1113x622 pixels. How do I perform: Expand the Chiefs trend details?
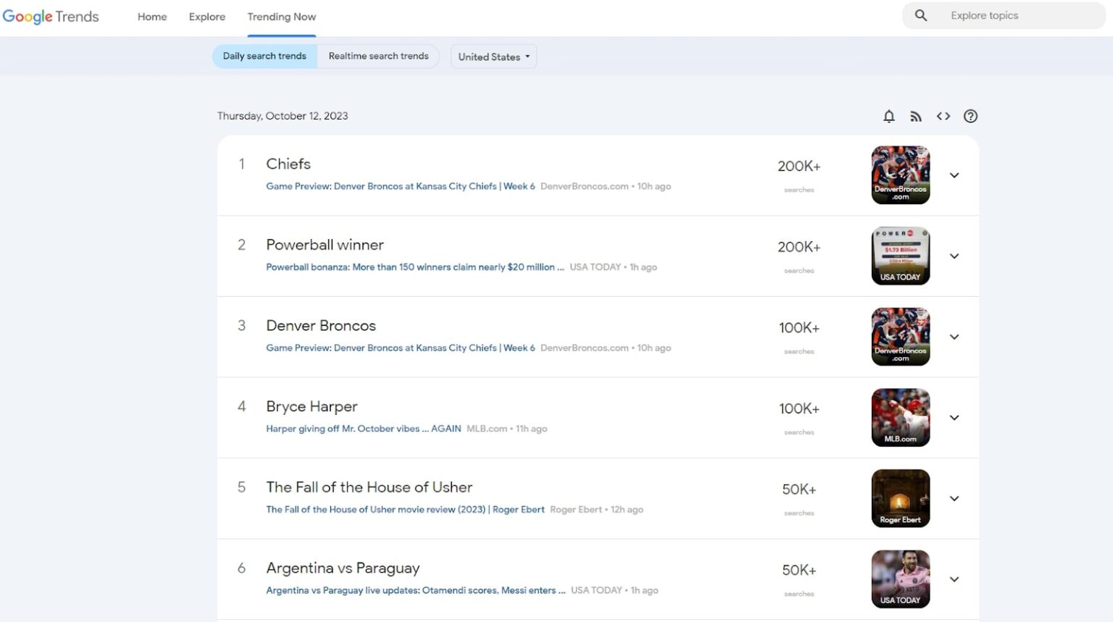pyautogui.click(x=954, y=175)
